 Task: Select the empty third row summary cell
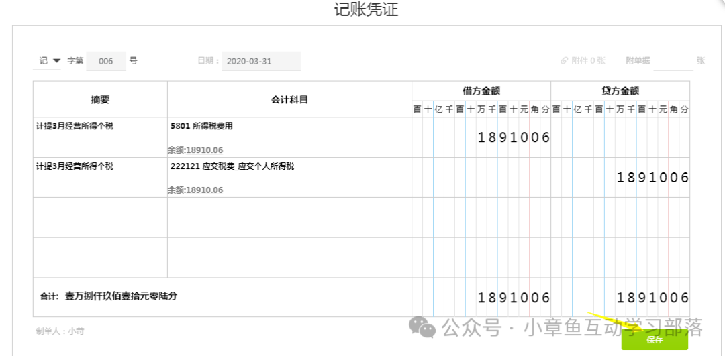(100, 218)
